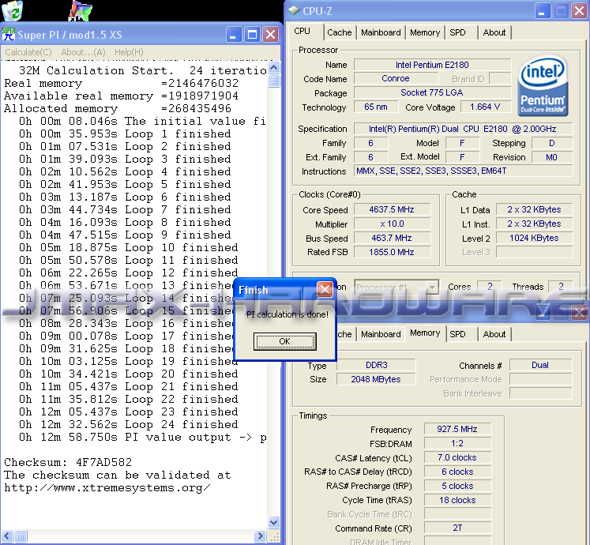Click the Specification field with E2180 @ 2.00GHz
The width and height of the screenshot is (590, 545).
[x=463, y=129]
